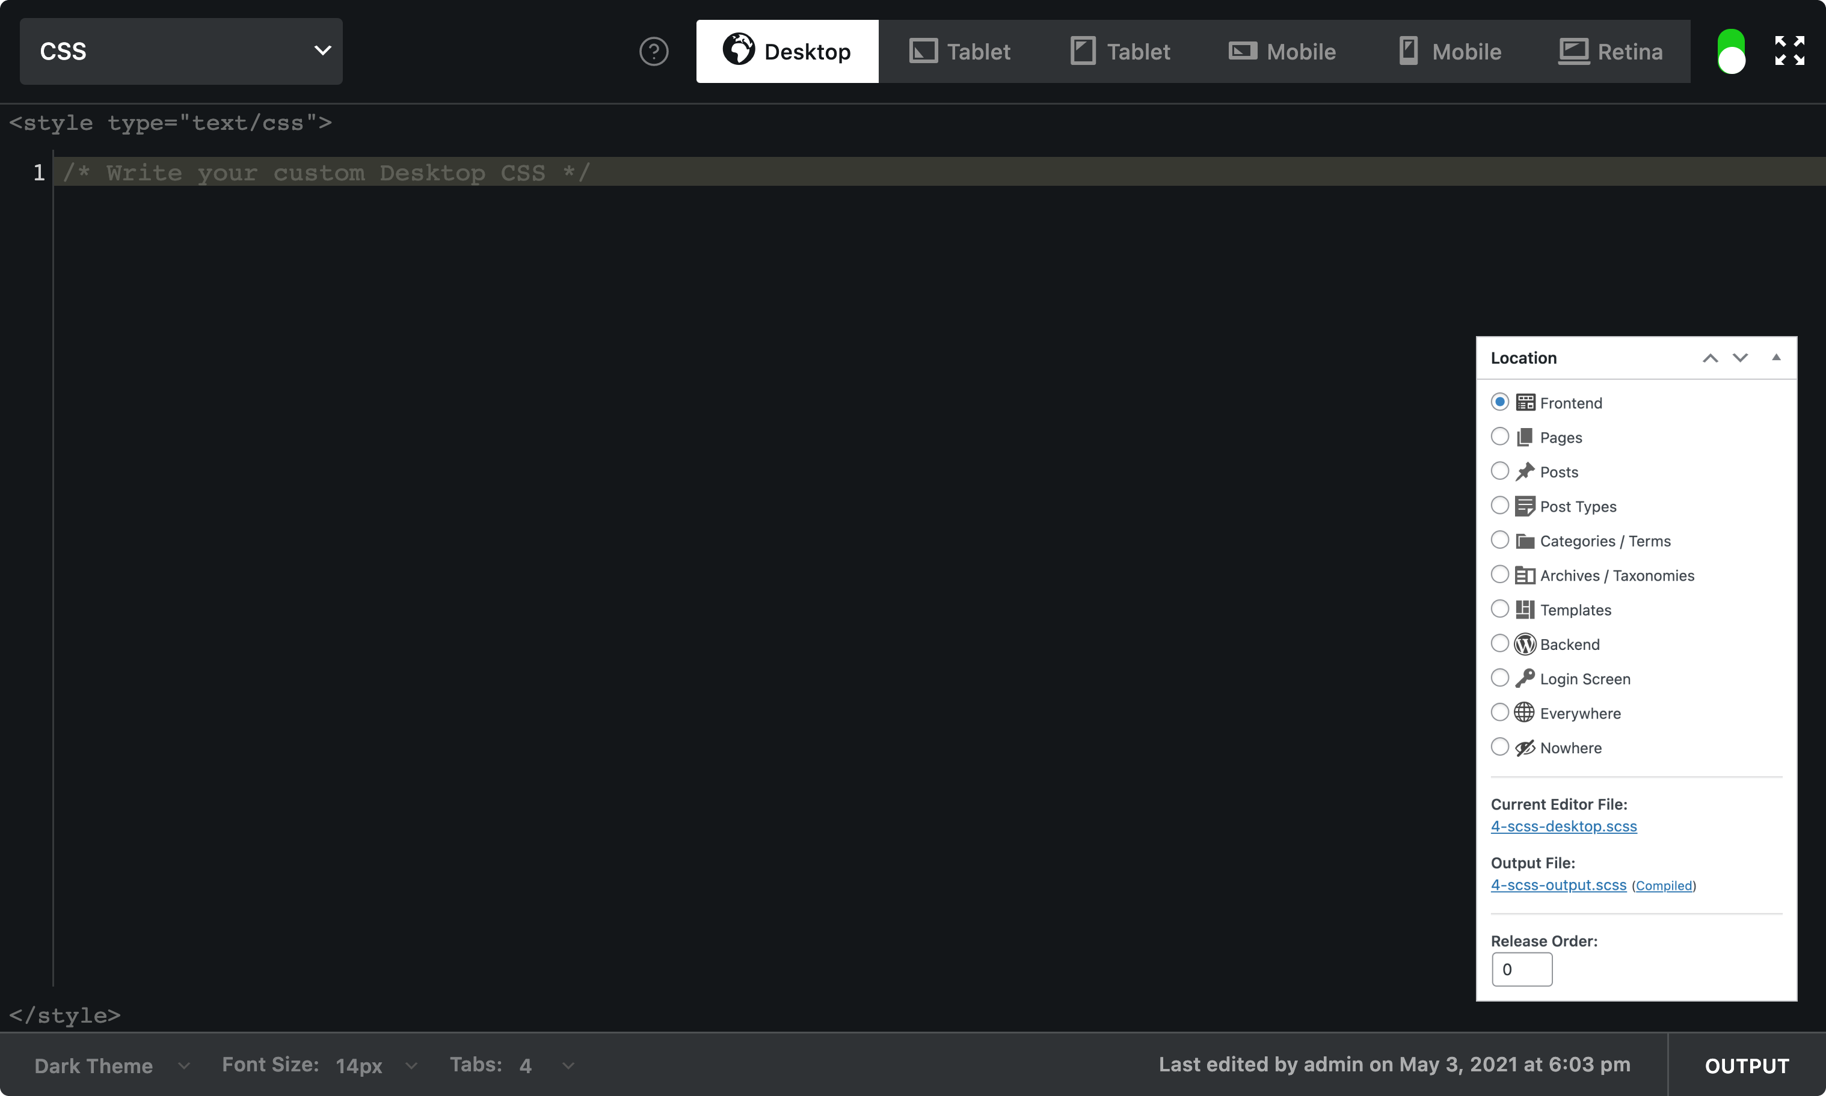Select the landscape Tablet preview icon

(923, 51)
